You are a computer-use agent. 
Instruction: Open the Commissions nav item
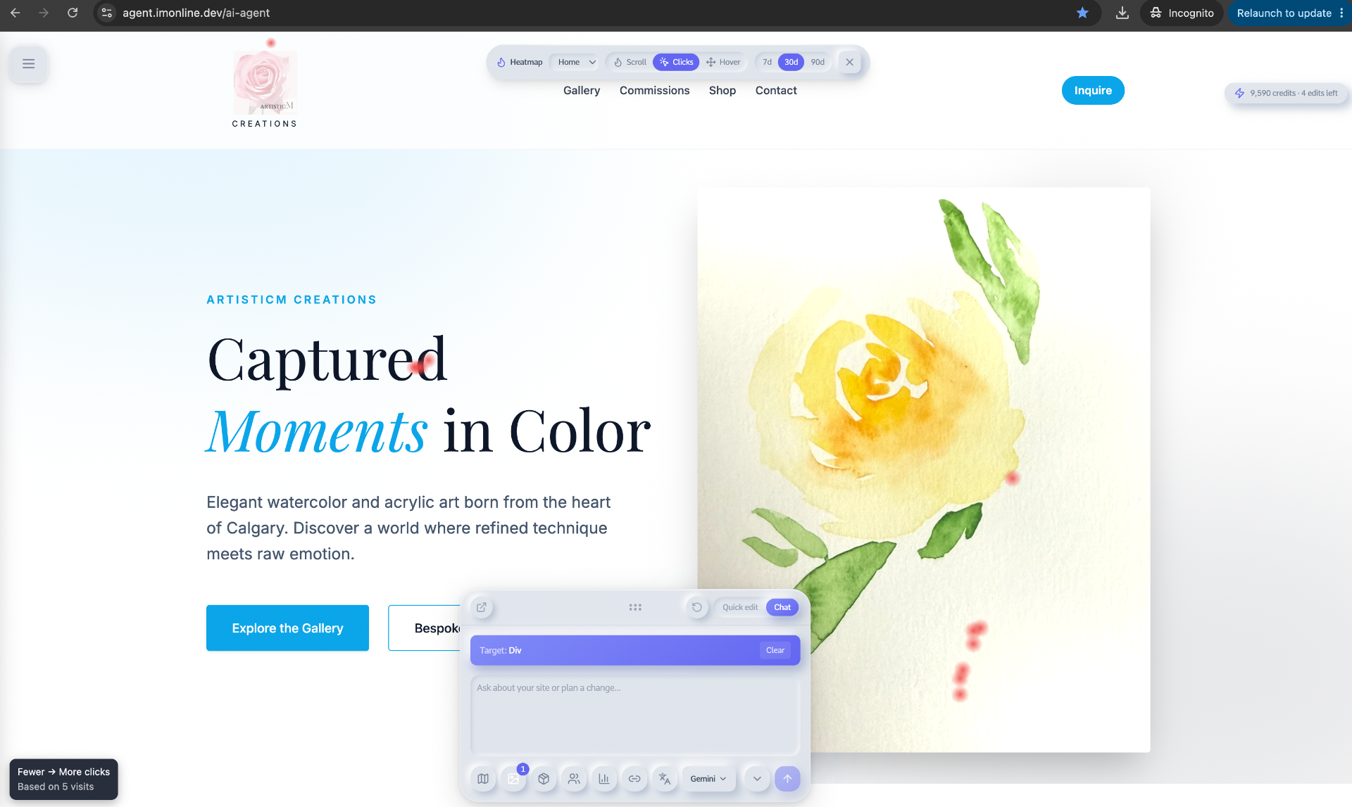(x=655, y=90)
